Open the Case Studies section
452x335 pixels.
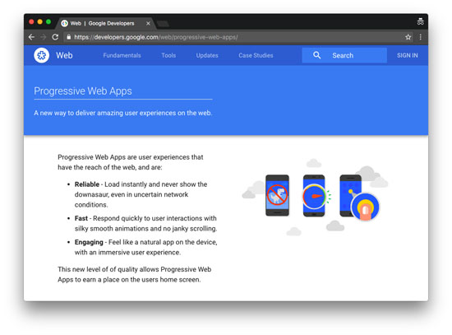[x=256, y=55]
